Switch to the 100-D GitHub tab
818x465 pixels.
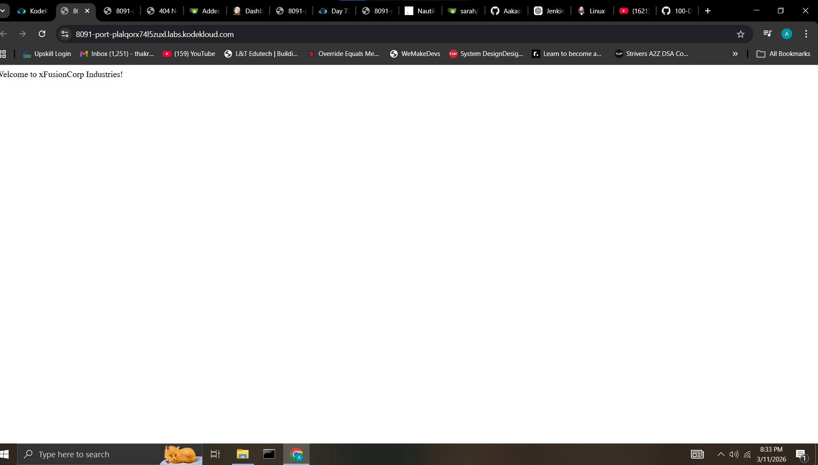pyautogui.click(x=678, y=11)
